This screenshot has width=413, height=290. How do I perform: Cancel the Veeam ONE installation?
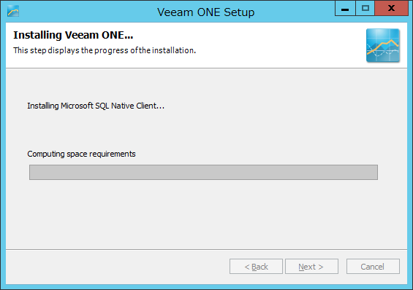pyautogui.click(x=373, y=267)
